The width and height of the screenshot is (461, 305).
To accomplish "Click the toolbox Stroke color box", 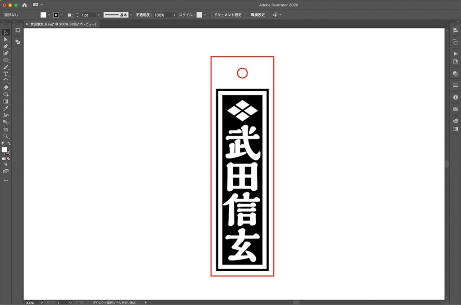I will coord(8,152).
